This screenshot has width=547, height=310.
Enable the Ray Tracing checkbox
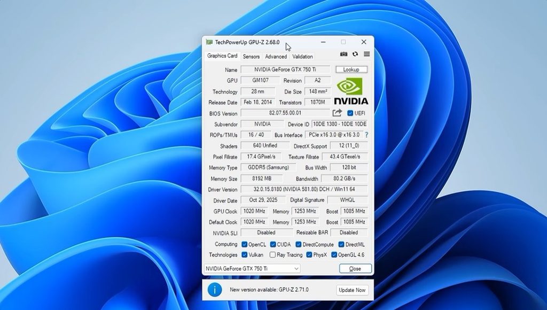(272, 255)
